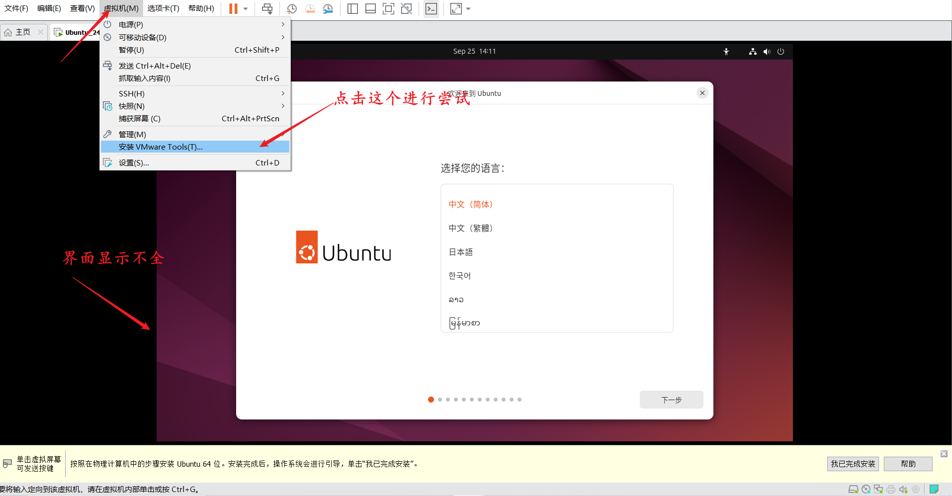
Task: Select 한국어 language
Action: (557, 276)
